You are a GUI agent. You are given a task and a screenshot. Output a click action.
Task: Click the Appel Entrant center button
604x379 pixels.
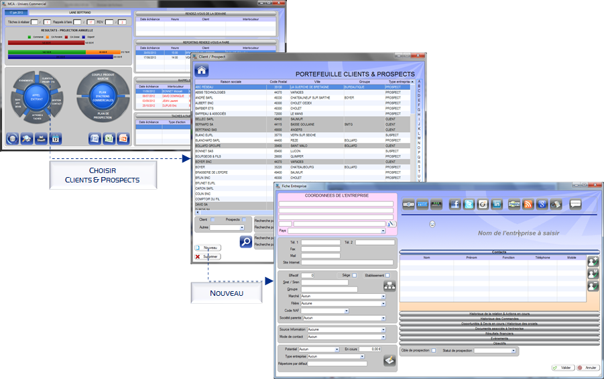coord(37,97)
